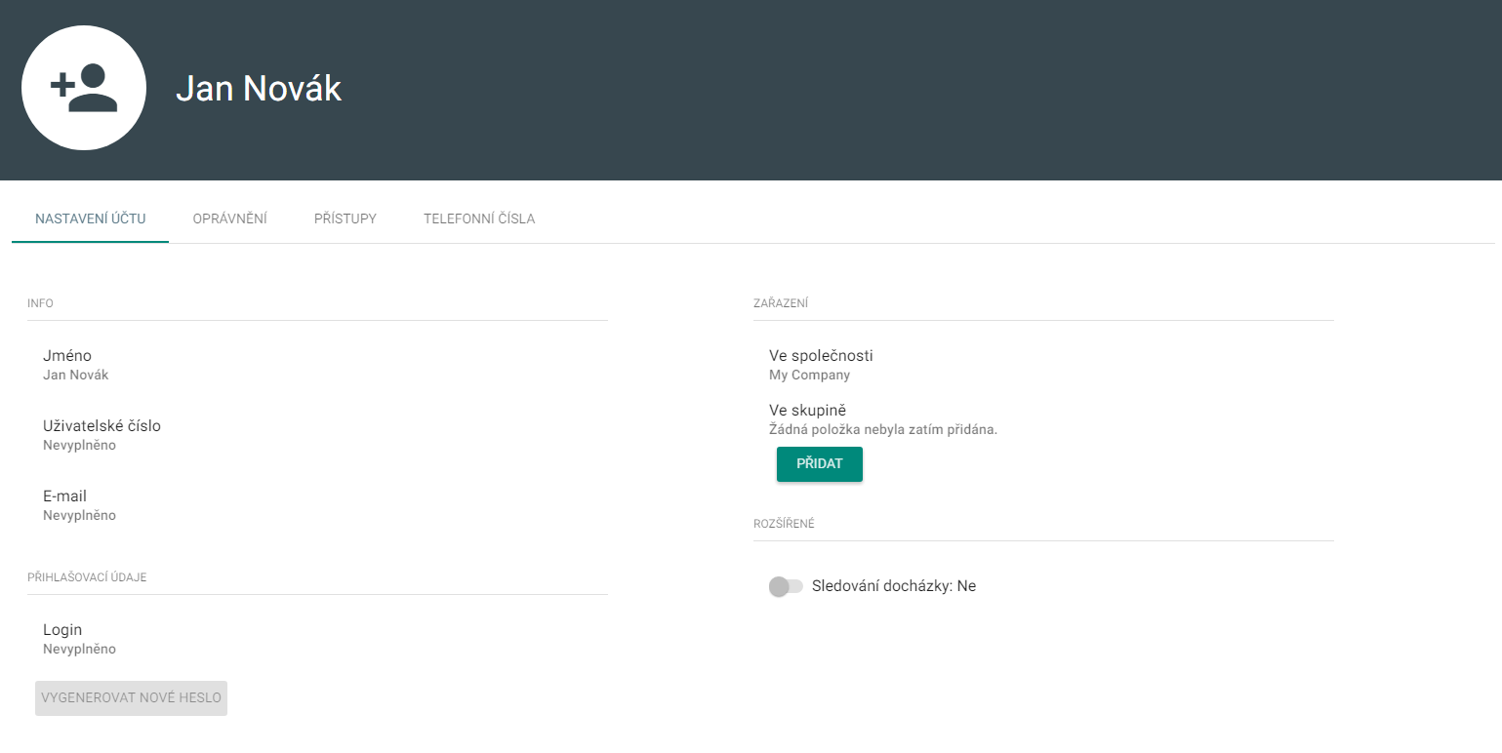This screenshot has width=1502, height=753.
Task: Click Vygenerovat nové heslo button
Action: click(131, 698)
